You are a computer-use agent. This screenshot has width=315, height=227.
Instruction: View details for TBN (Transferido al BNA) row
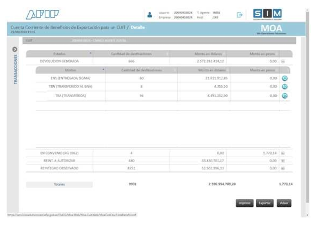[x=285, y=87]
